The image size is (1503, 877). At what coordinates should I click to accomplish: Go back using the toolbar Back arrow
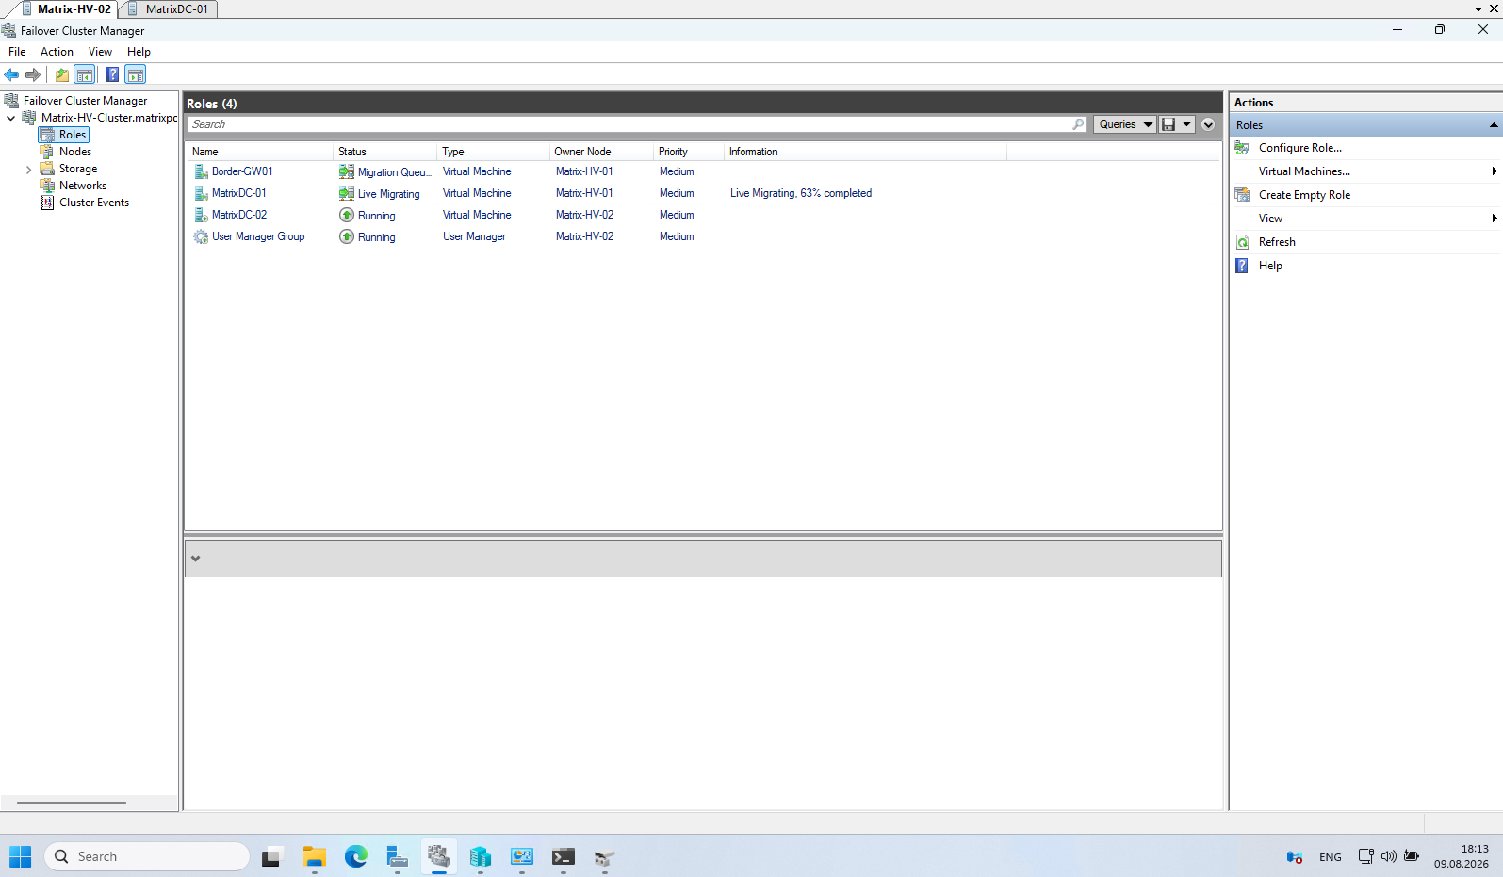[11, 74]
